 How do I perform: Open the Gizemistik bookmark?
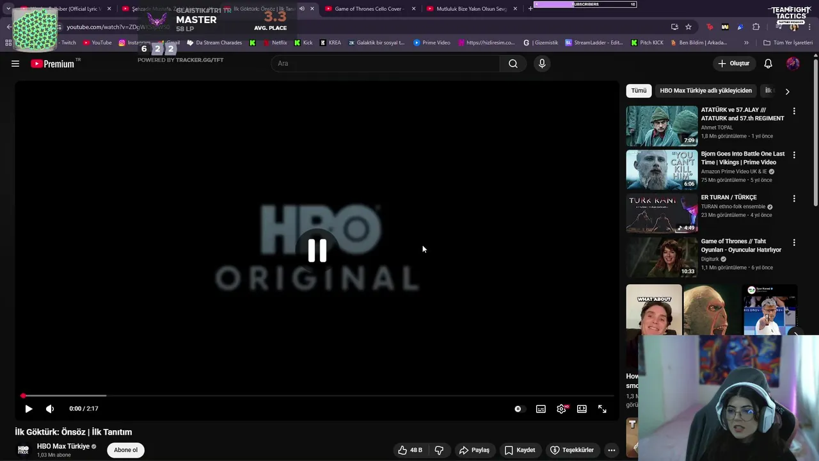tap(541, 43)
